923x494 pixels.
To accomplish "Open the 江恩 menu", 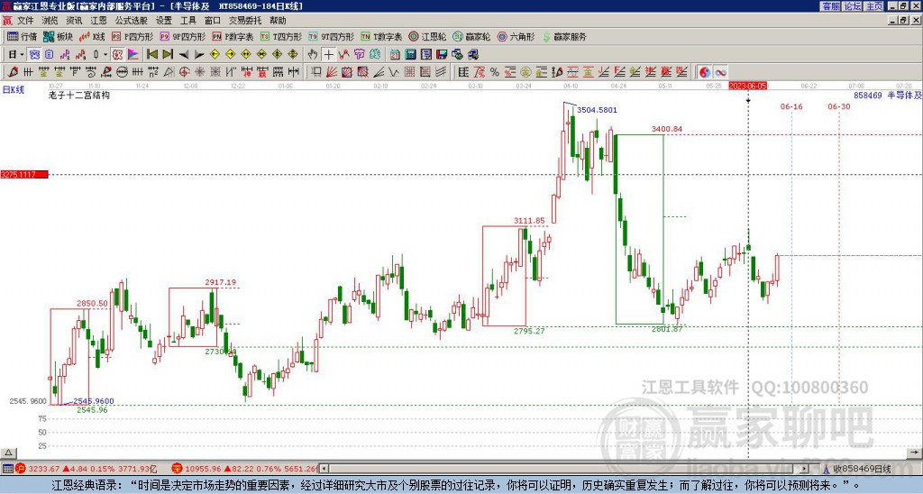I will click(98, 21).
